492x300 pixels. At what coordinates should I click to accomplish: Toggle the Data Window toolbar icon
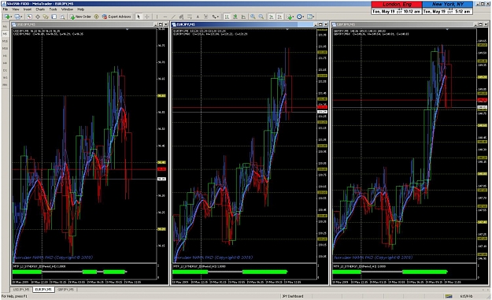tap(38, 17)
